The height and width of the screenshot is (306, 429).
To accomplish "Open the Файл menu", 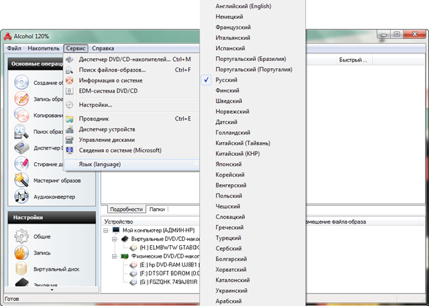I will pos(14,48).
